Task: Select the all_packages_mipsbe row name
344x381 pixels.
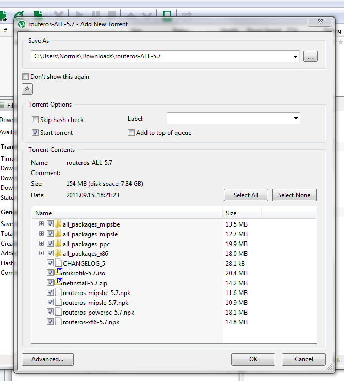Action: [91, 224]
